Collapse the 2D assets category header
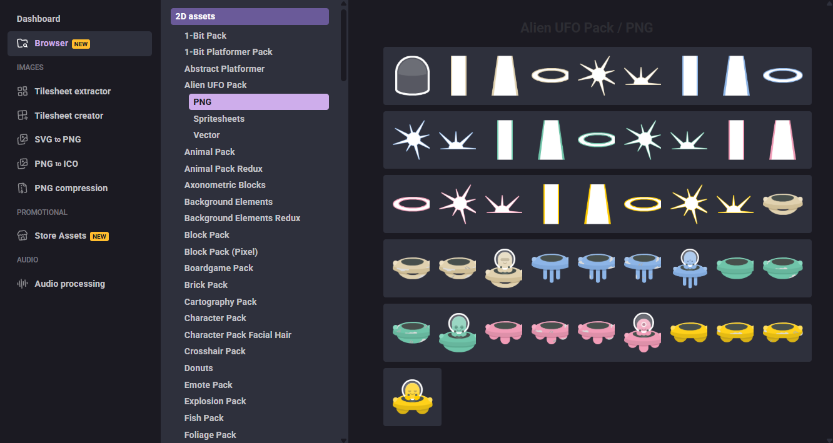Screen dimensions: 833x443 coord(250,16)
